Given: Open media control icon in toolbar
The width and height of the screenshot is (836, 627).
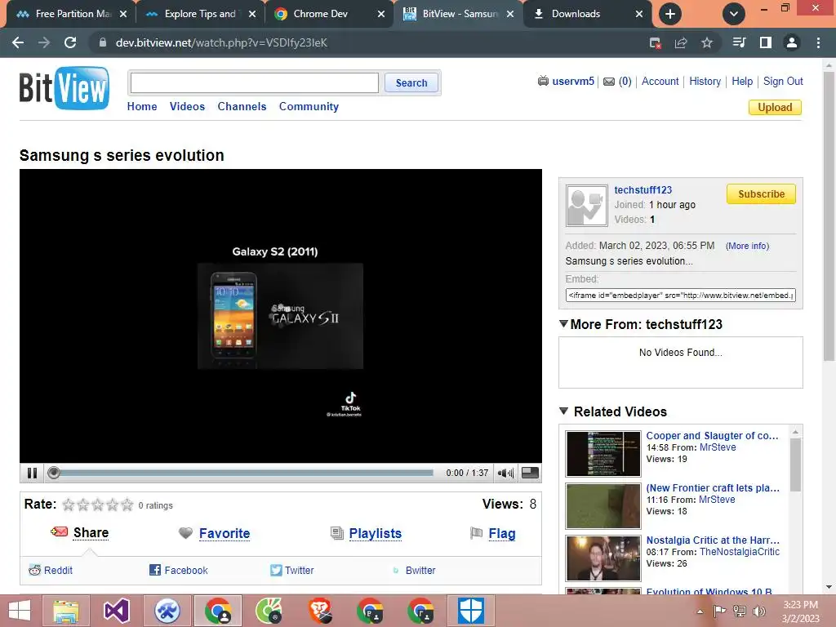Looking at the screenshot, I should pos(739,42).
